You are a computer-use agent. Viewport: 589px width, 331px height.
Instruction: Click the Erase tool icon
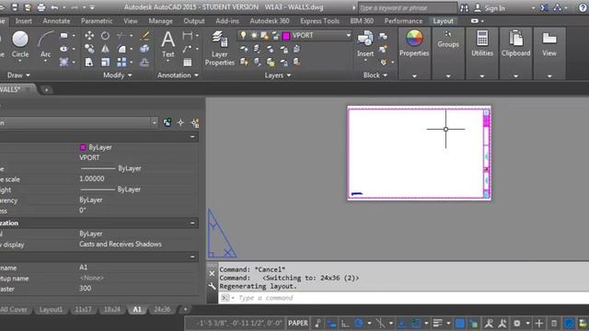(144, 36)
